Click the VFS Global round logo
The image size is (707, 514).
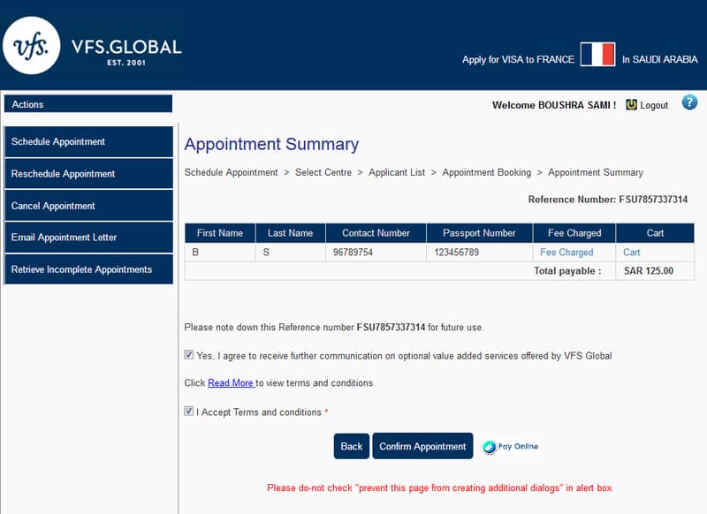point(32,46)
